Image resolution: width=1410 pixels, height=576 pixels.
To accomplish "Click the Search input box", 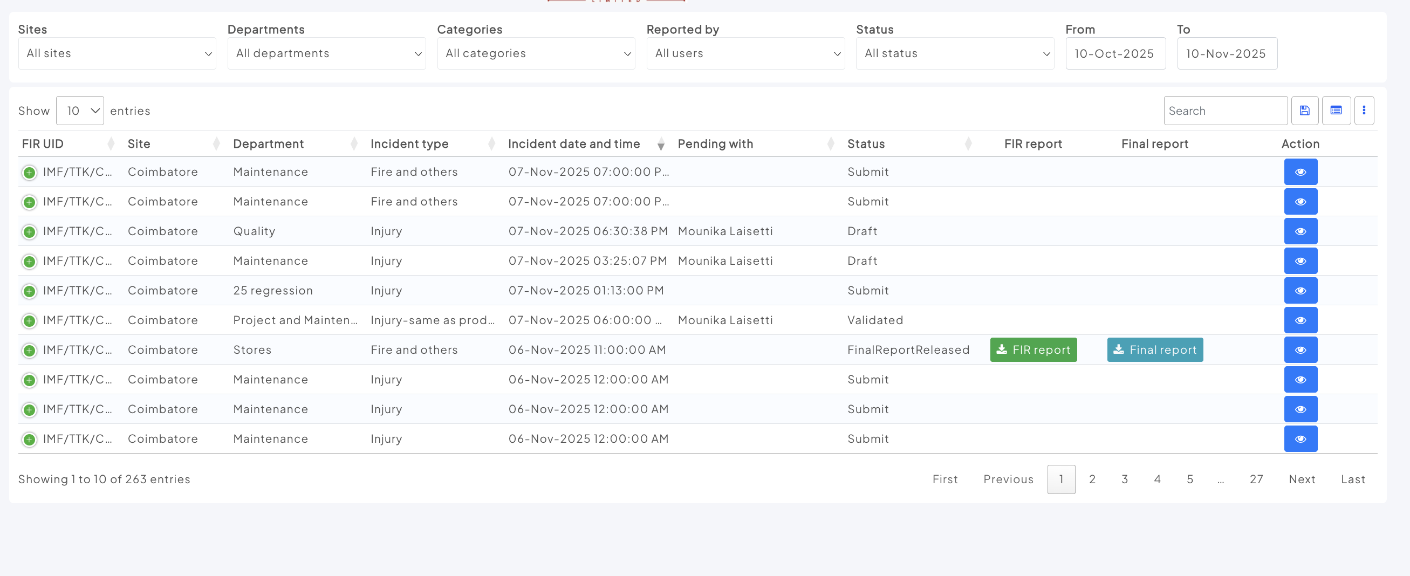I will (x=1225, y=111).
